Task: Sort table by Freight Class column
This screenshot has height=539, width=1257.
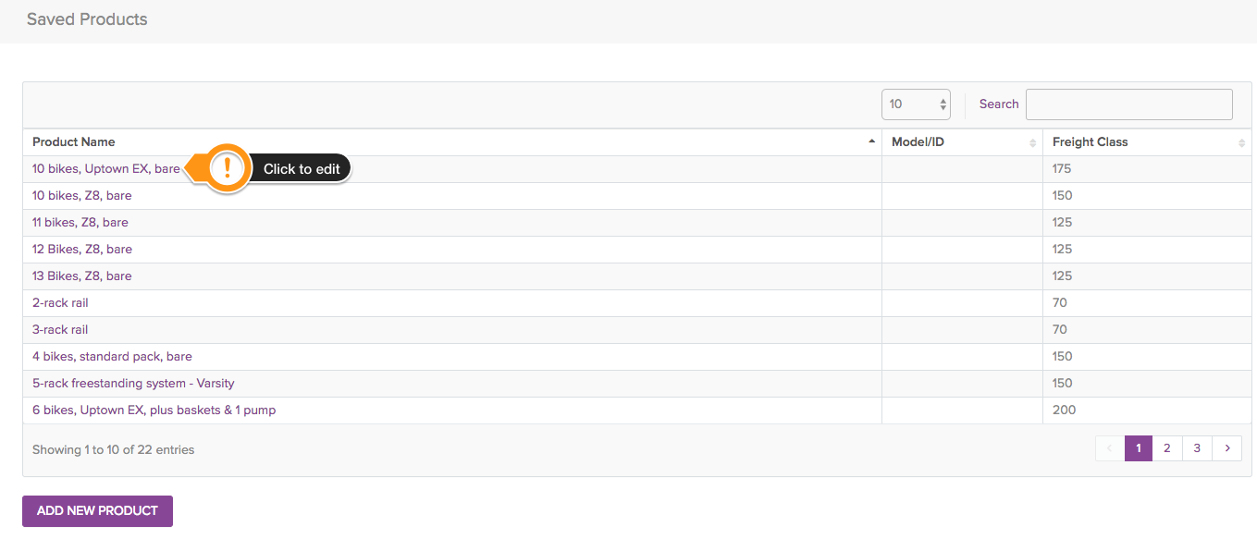Action: [1147, 142]
